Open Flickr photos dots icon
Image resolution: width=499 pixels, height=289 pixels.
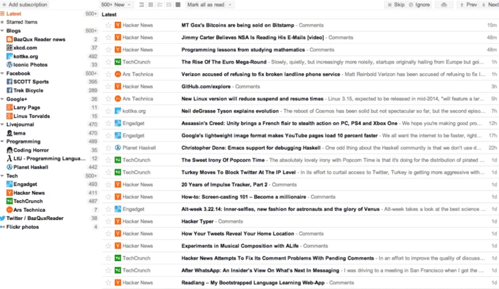coord(3,227)
